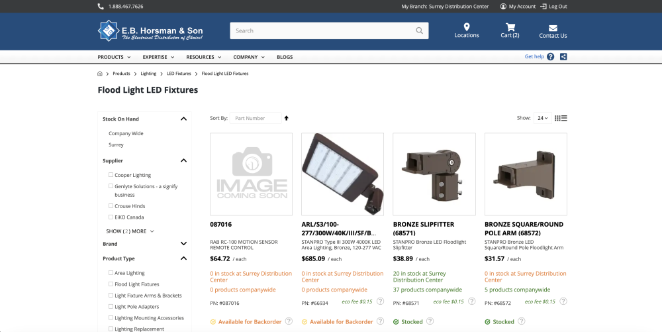Open product title 087016
This screenshot has width=662, height=332.
click(x=221, y=224)
